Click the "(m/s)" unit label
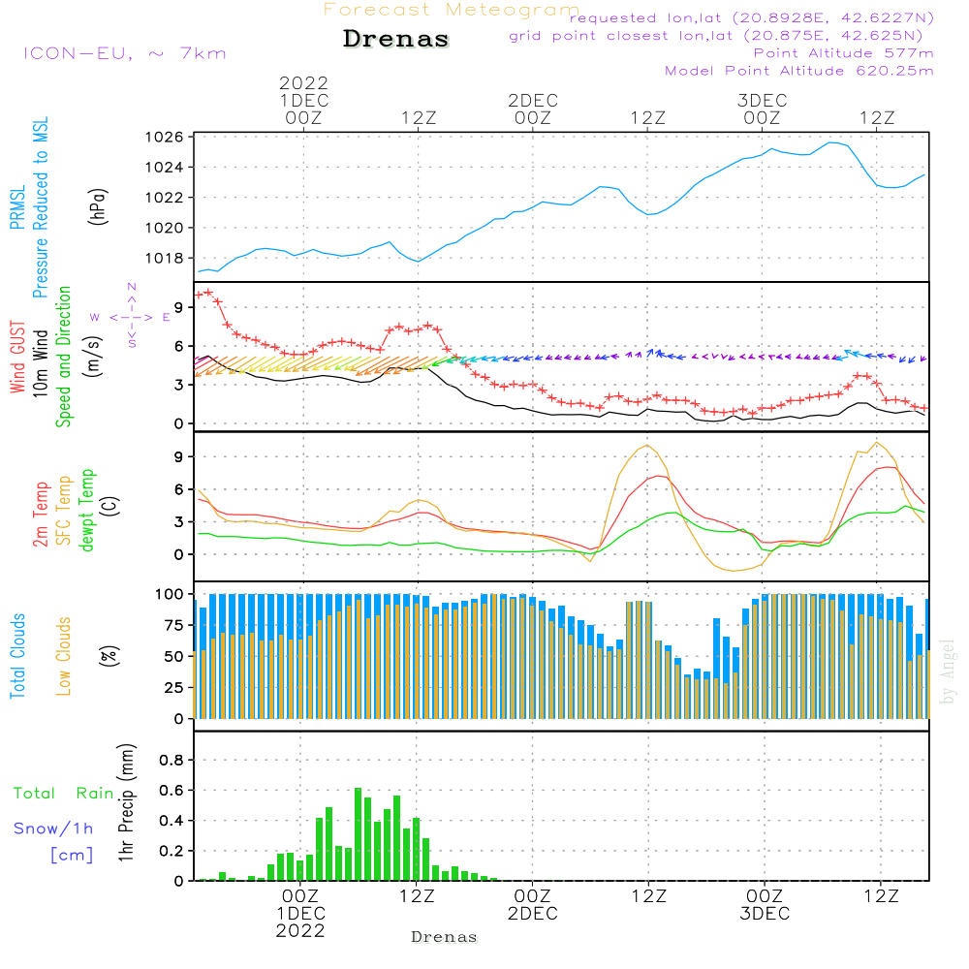Image resolution: width=969 pixels, height=969 pixels. pos(93,357)
